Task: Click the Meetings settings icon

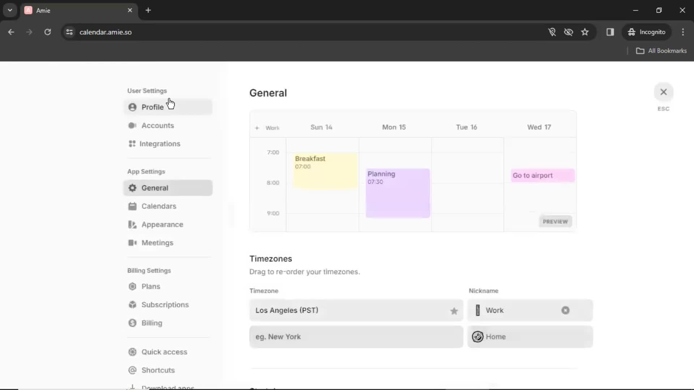Action: (133, 242)
